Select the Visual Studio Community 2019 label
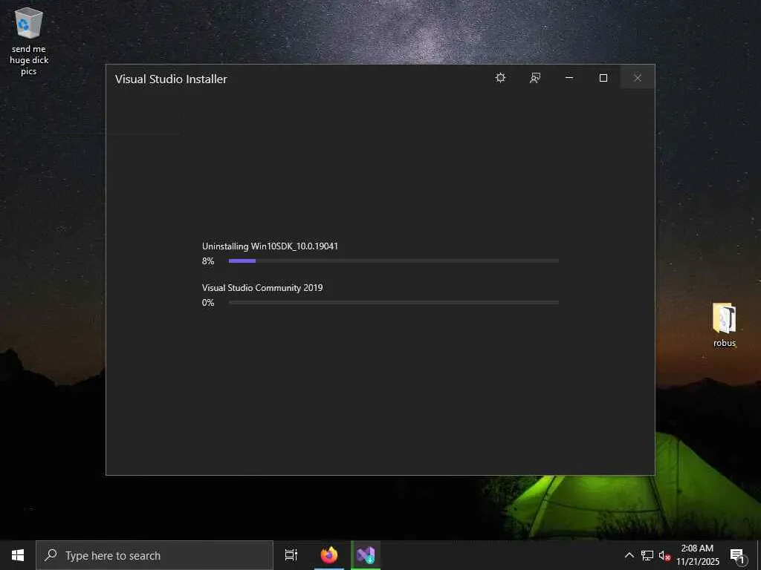Viewport: 761px width, 570px height. (x=262, y=288)
